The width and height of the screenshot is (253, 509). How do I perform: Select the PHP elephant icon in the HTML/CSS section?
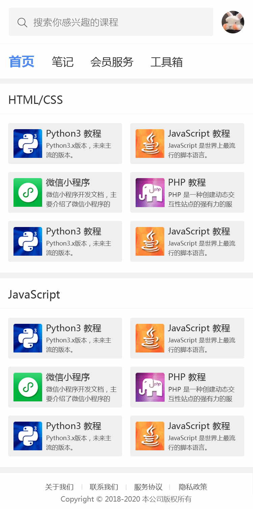tap(150, 192)
